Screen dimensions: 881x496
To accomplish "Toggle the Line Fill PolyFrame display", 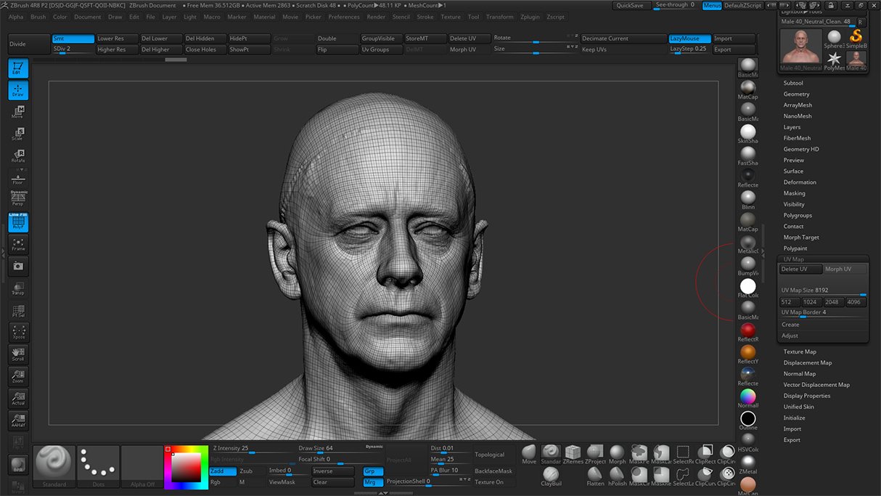I will point(18,222).
